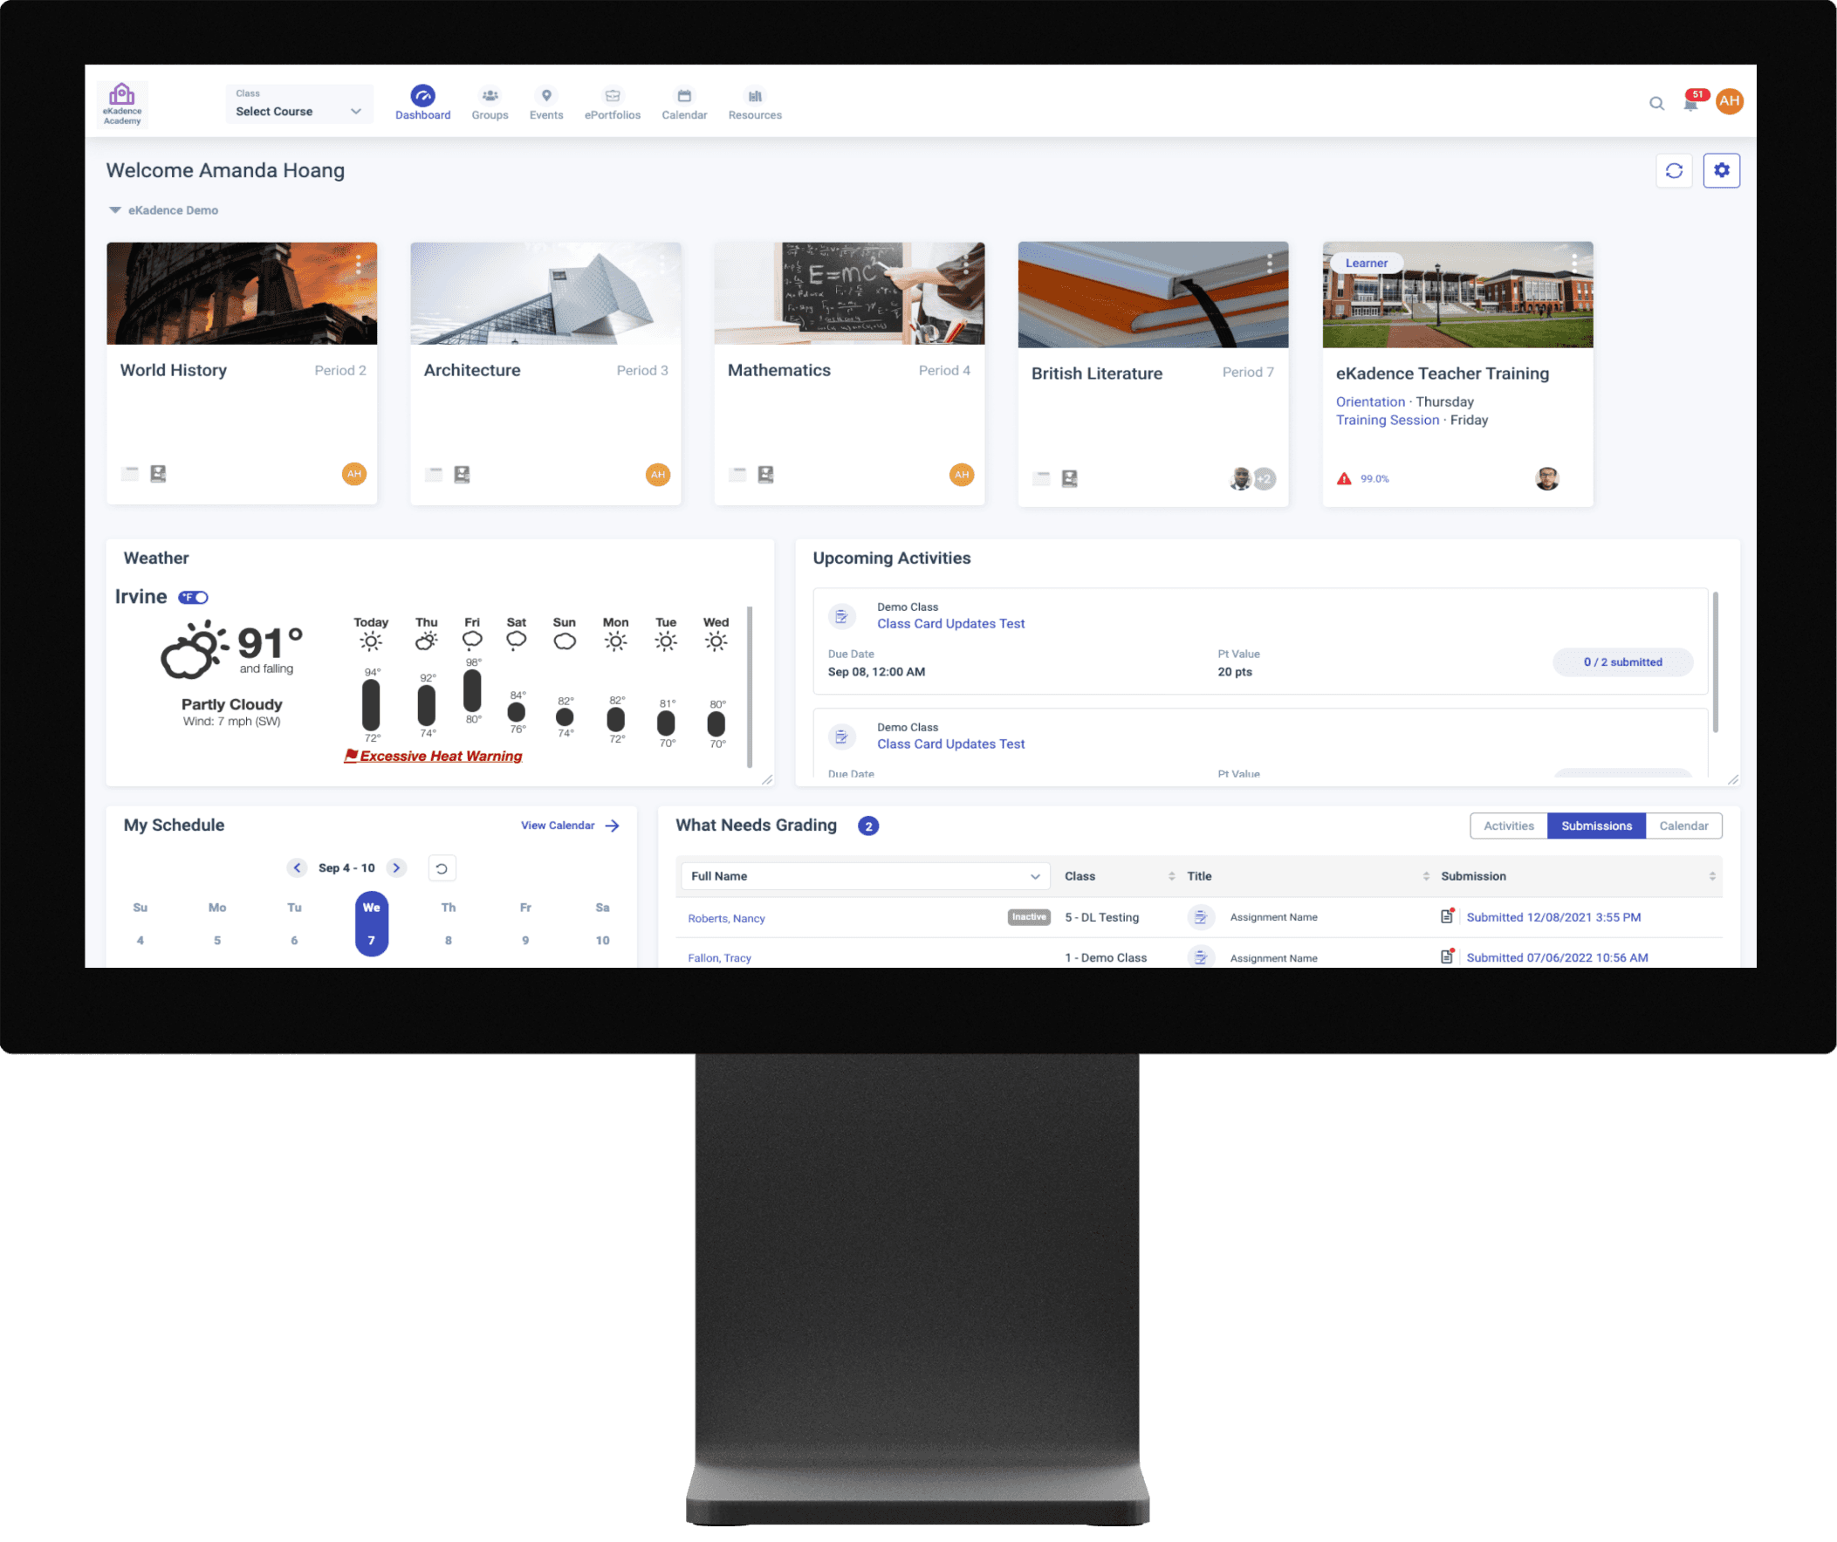Click gradebook icon on Mathematics card
1837x1542 pixels.
[x=765, y=474]
